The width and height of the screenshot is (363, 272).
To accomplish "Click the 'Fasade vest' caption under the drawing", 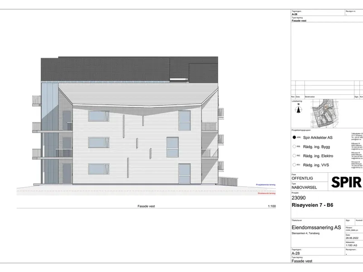I will click(x=146, y=206).
